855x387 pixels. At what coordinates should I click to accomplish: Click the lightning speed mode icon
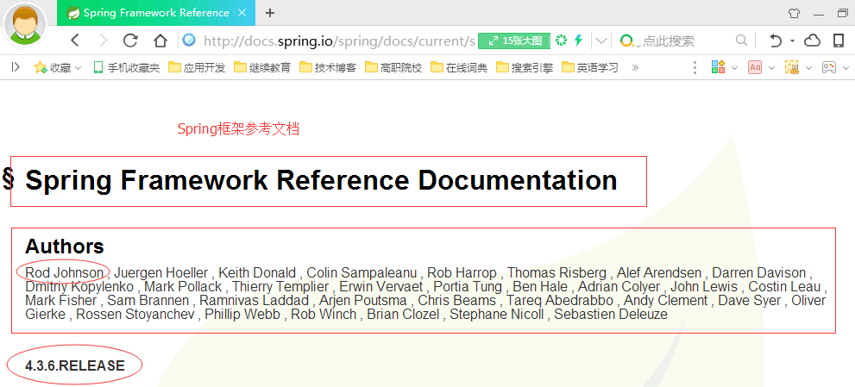pos(579,41)
